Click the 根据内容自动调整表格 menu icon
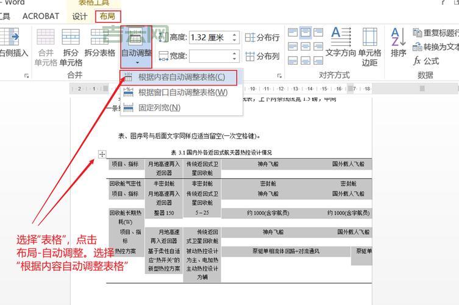Image resolution: width=459 pixels, height=305 pixels. pos(128,77)
